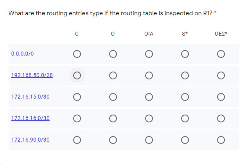The height and width of the screenshot is (165, 248).
Task: Choose O for 172.16.90.0/30 row
Action: click(113, 140)
